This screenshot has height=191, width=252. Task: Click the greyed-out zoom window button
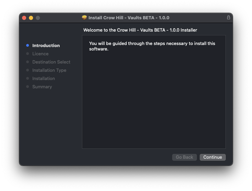click(38, 18)
